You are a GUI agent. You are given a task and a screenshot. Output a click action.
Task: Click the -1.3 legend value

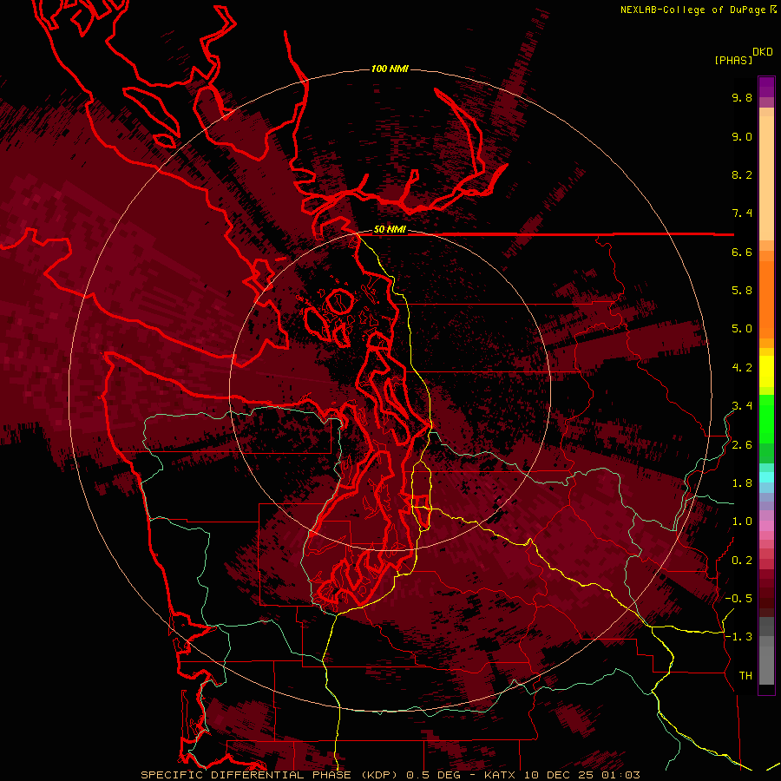(x=738, y=637)
